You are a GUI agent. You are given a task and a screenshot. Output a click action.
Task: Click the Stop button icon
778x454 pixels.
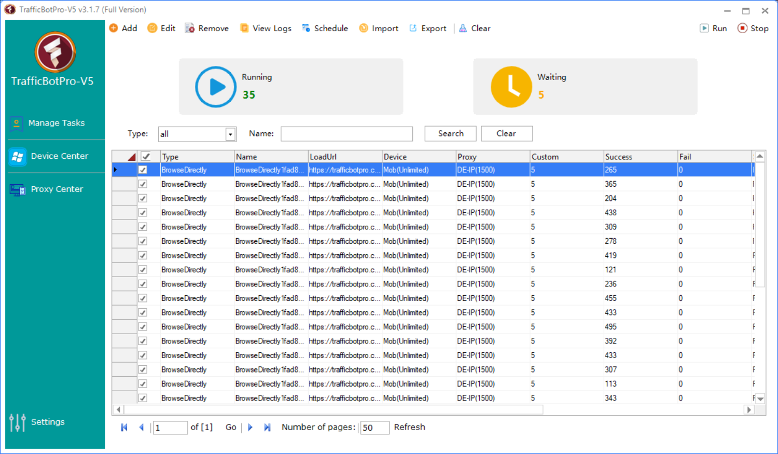click(x=742, y=28)
